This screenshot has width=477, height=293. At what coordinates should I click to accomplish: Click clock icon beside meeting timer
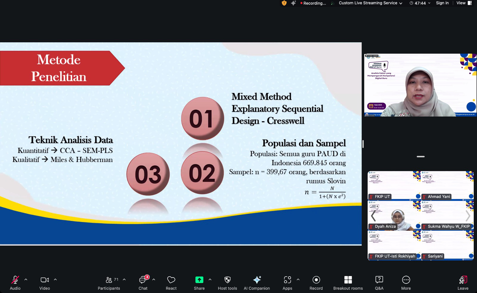click(411, 3)
